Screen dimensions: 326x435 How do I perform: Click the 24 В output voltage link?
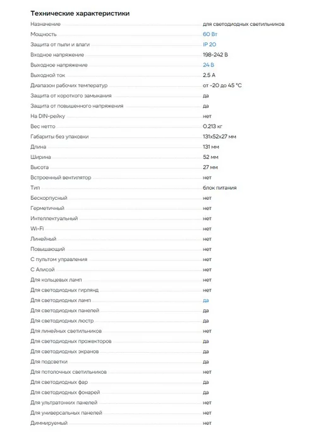click(x=208, y=65)
